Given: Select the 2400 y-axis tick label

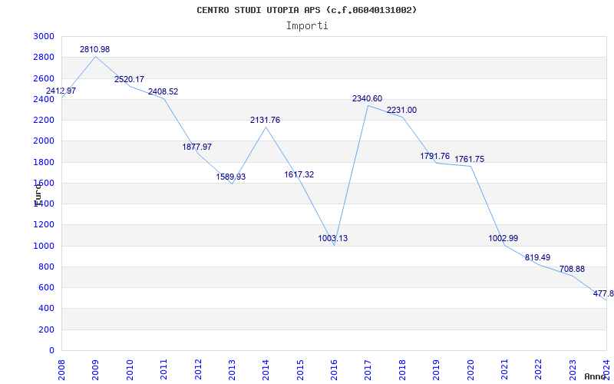Looking at the screenshot, I should coord(44,100).
